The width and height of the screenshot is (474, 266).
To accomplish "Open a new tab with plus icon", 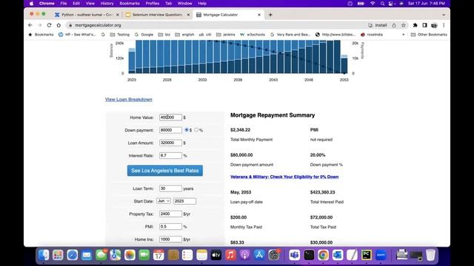I will (270, 15).
